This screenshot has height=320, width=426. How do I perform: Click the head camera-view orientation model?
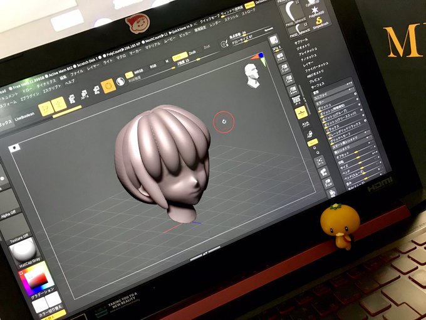252,76
